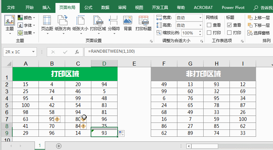Expand the Name Box dropdown arrow
Viewport: 273px width, 150px height.
tap(33, 52)
